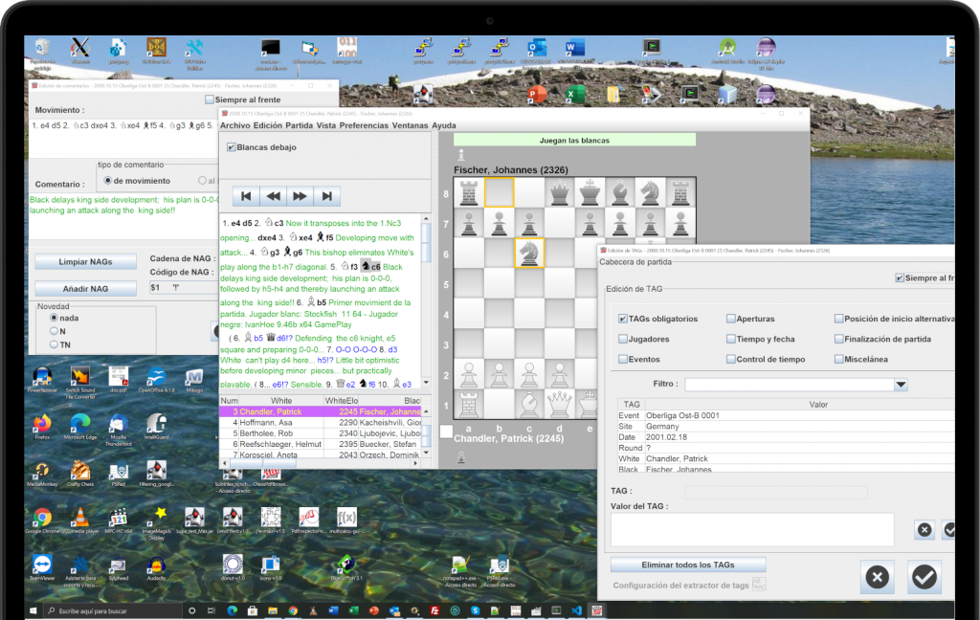Viewport: 980px width, 620px height.
Task: Enable Finalización de partida checkbox
Action: point(838,339)
